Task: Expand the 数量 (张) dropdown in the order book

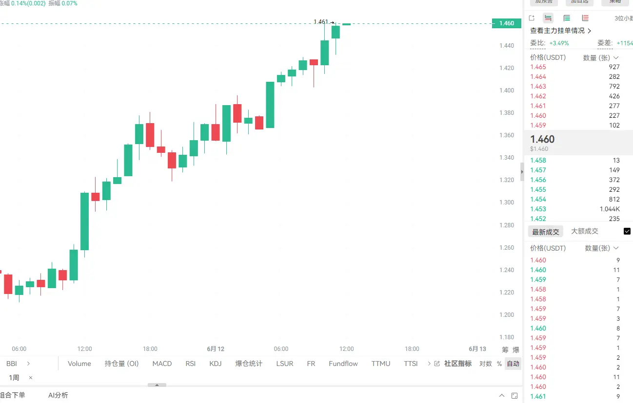Action: pyautogui.click(x=601, y=57)
